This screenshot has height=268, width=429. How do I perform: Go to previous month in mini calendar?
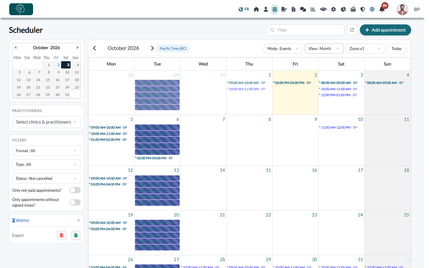click(x=15, y=48)
